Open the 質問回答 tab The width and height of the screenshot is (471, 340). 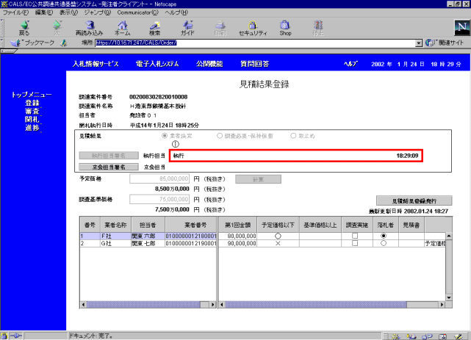coord(255,64)
